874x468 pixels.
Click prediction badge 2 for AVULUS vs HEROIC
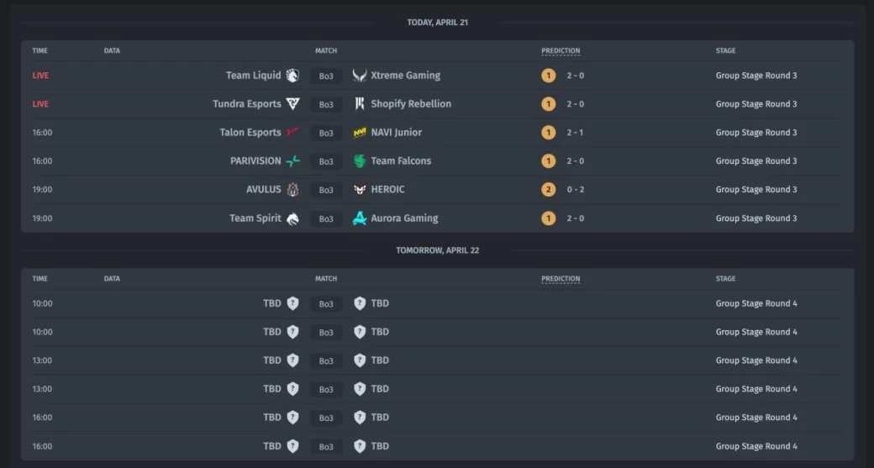[549, 190]
